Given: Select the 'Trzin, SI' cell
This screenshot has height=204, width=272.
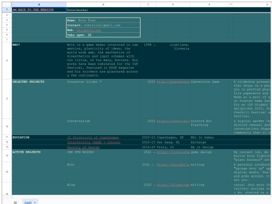Looking at the screenshot, I should click(x=173, y=147).
